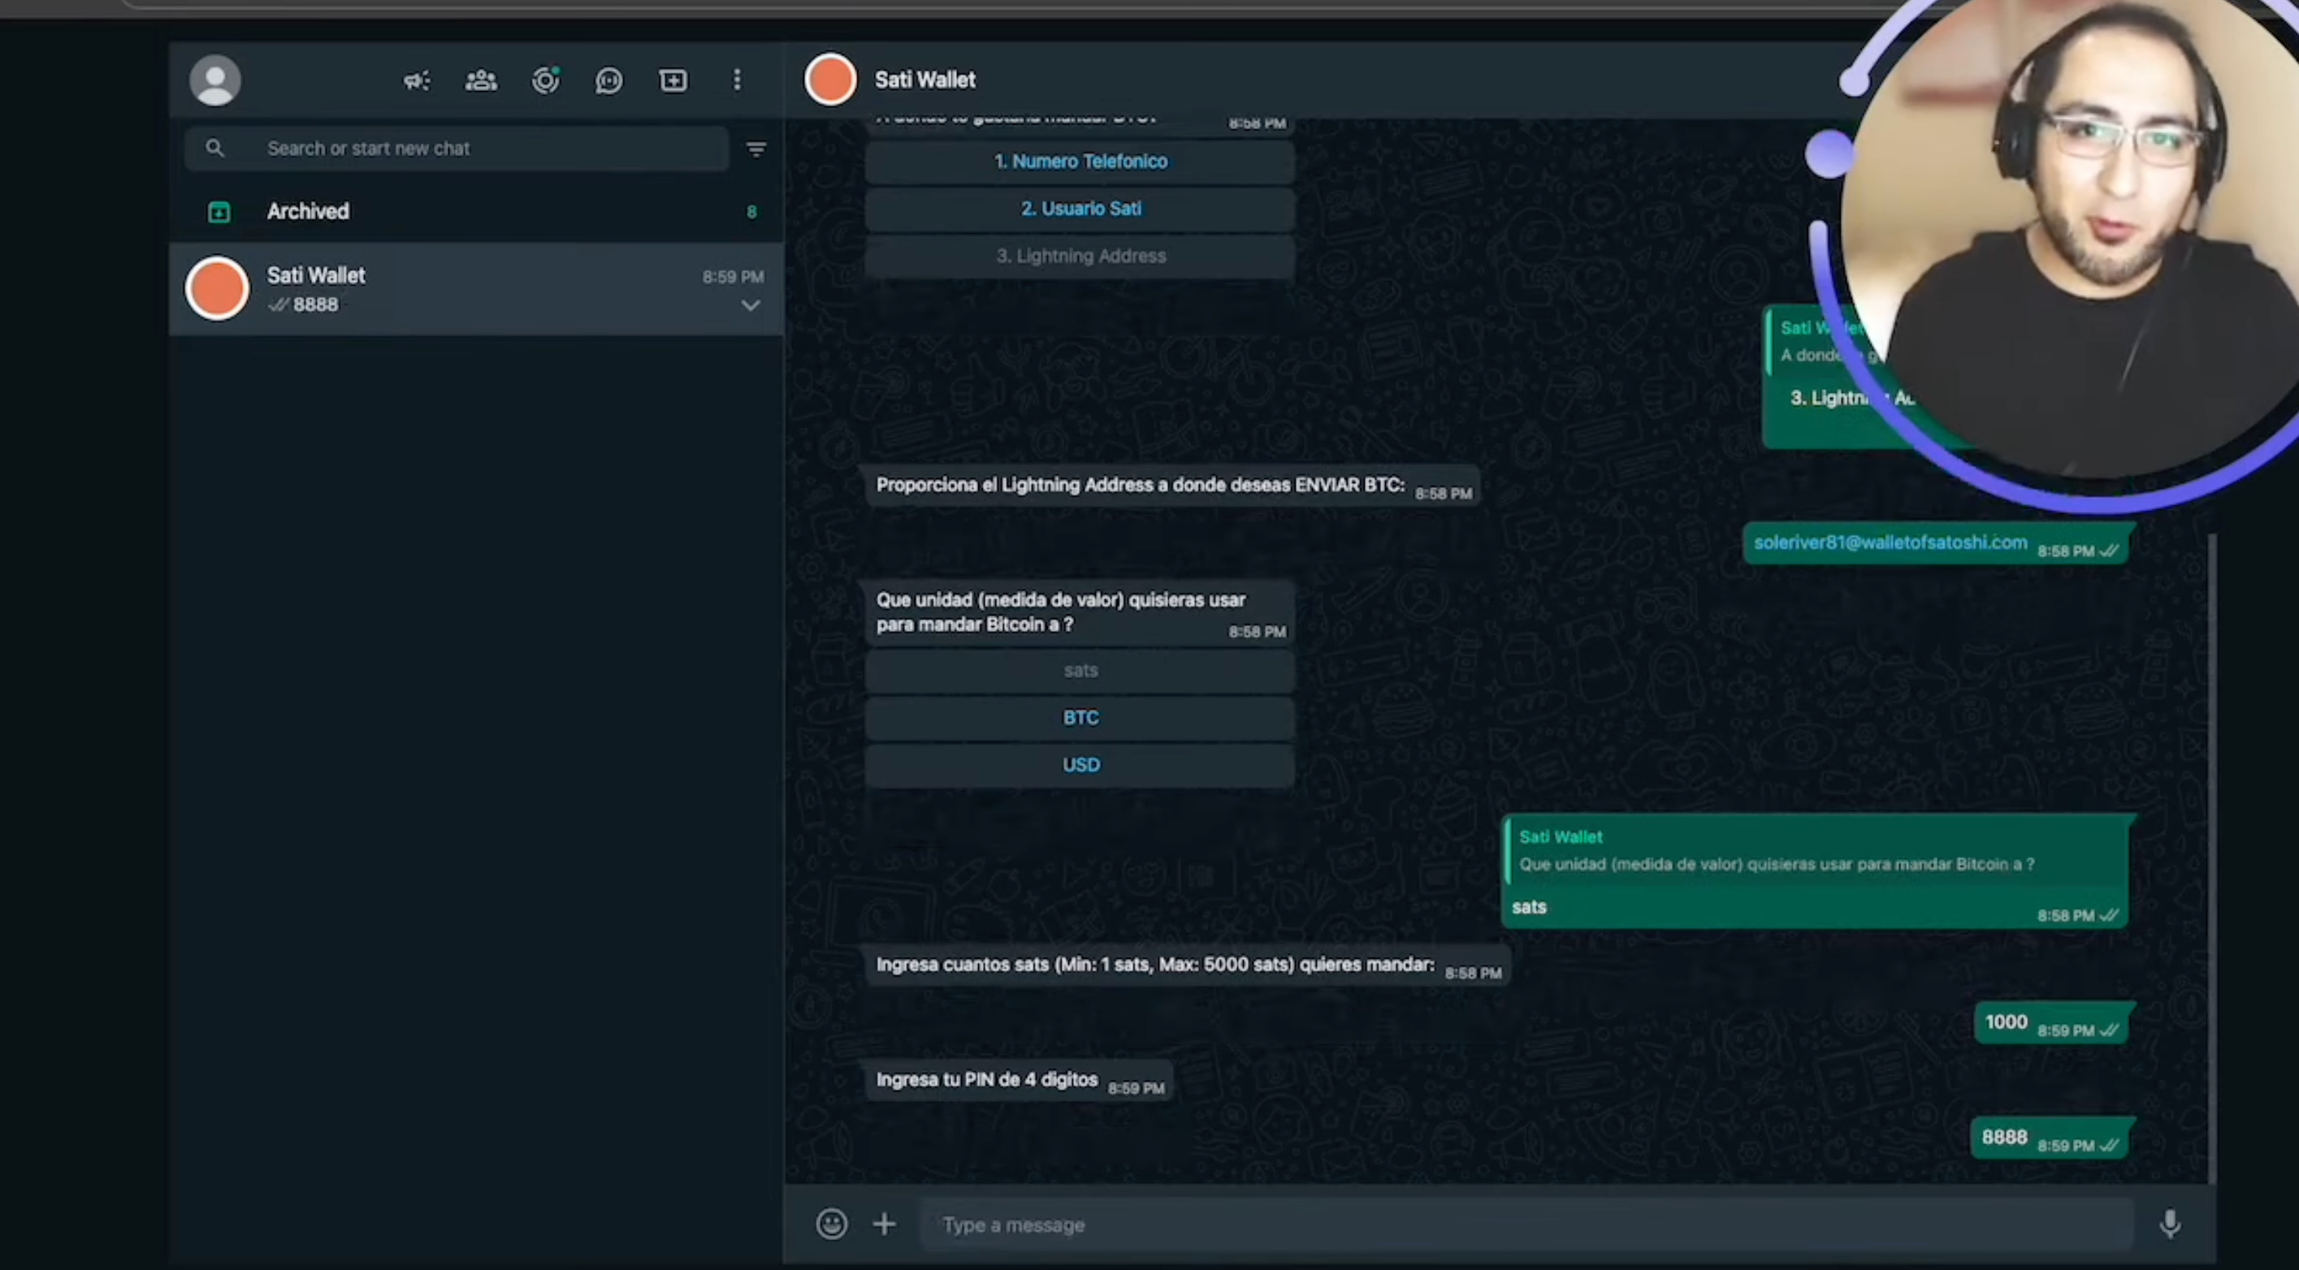
Task: Toggle unread chats filter icon
Action: [x=756, y=149]
